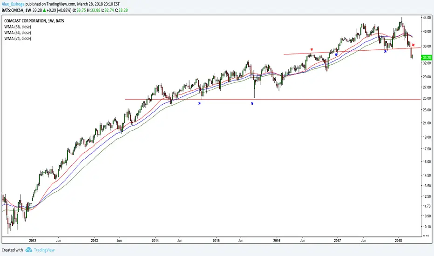The height and width of the screenshot is (256, 434).
Task: Click the 32.00 price axis label
Action: pos(427,63)
